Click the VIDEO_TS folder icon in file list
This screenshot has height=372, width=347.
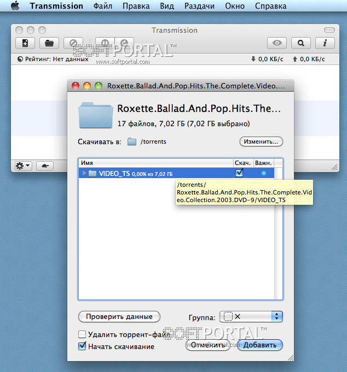coord(92,173)
